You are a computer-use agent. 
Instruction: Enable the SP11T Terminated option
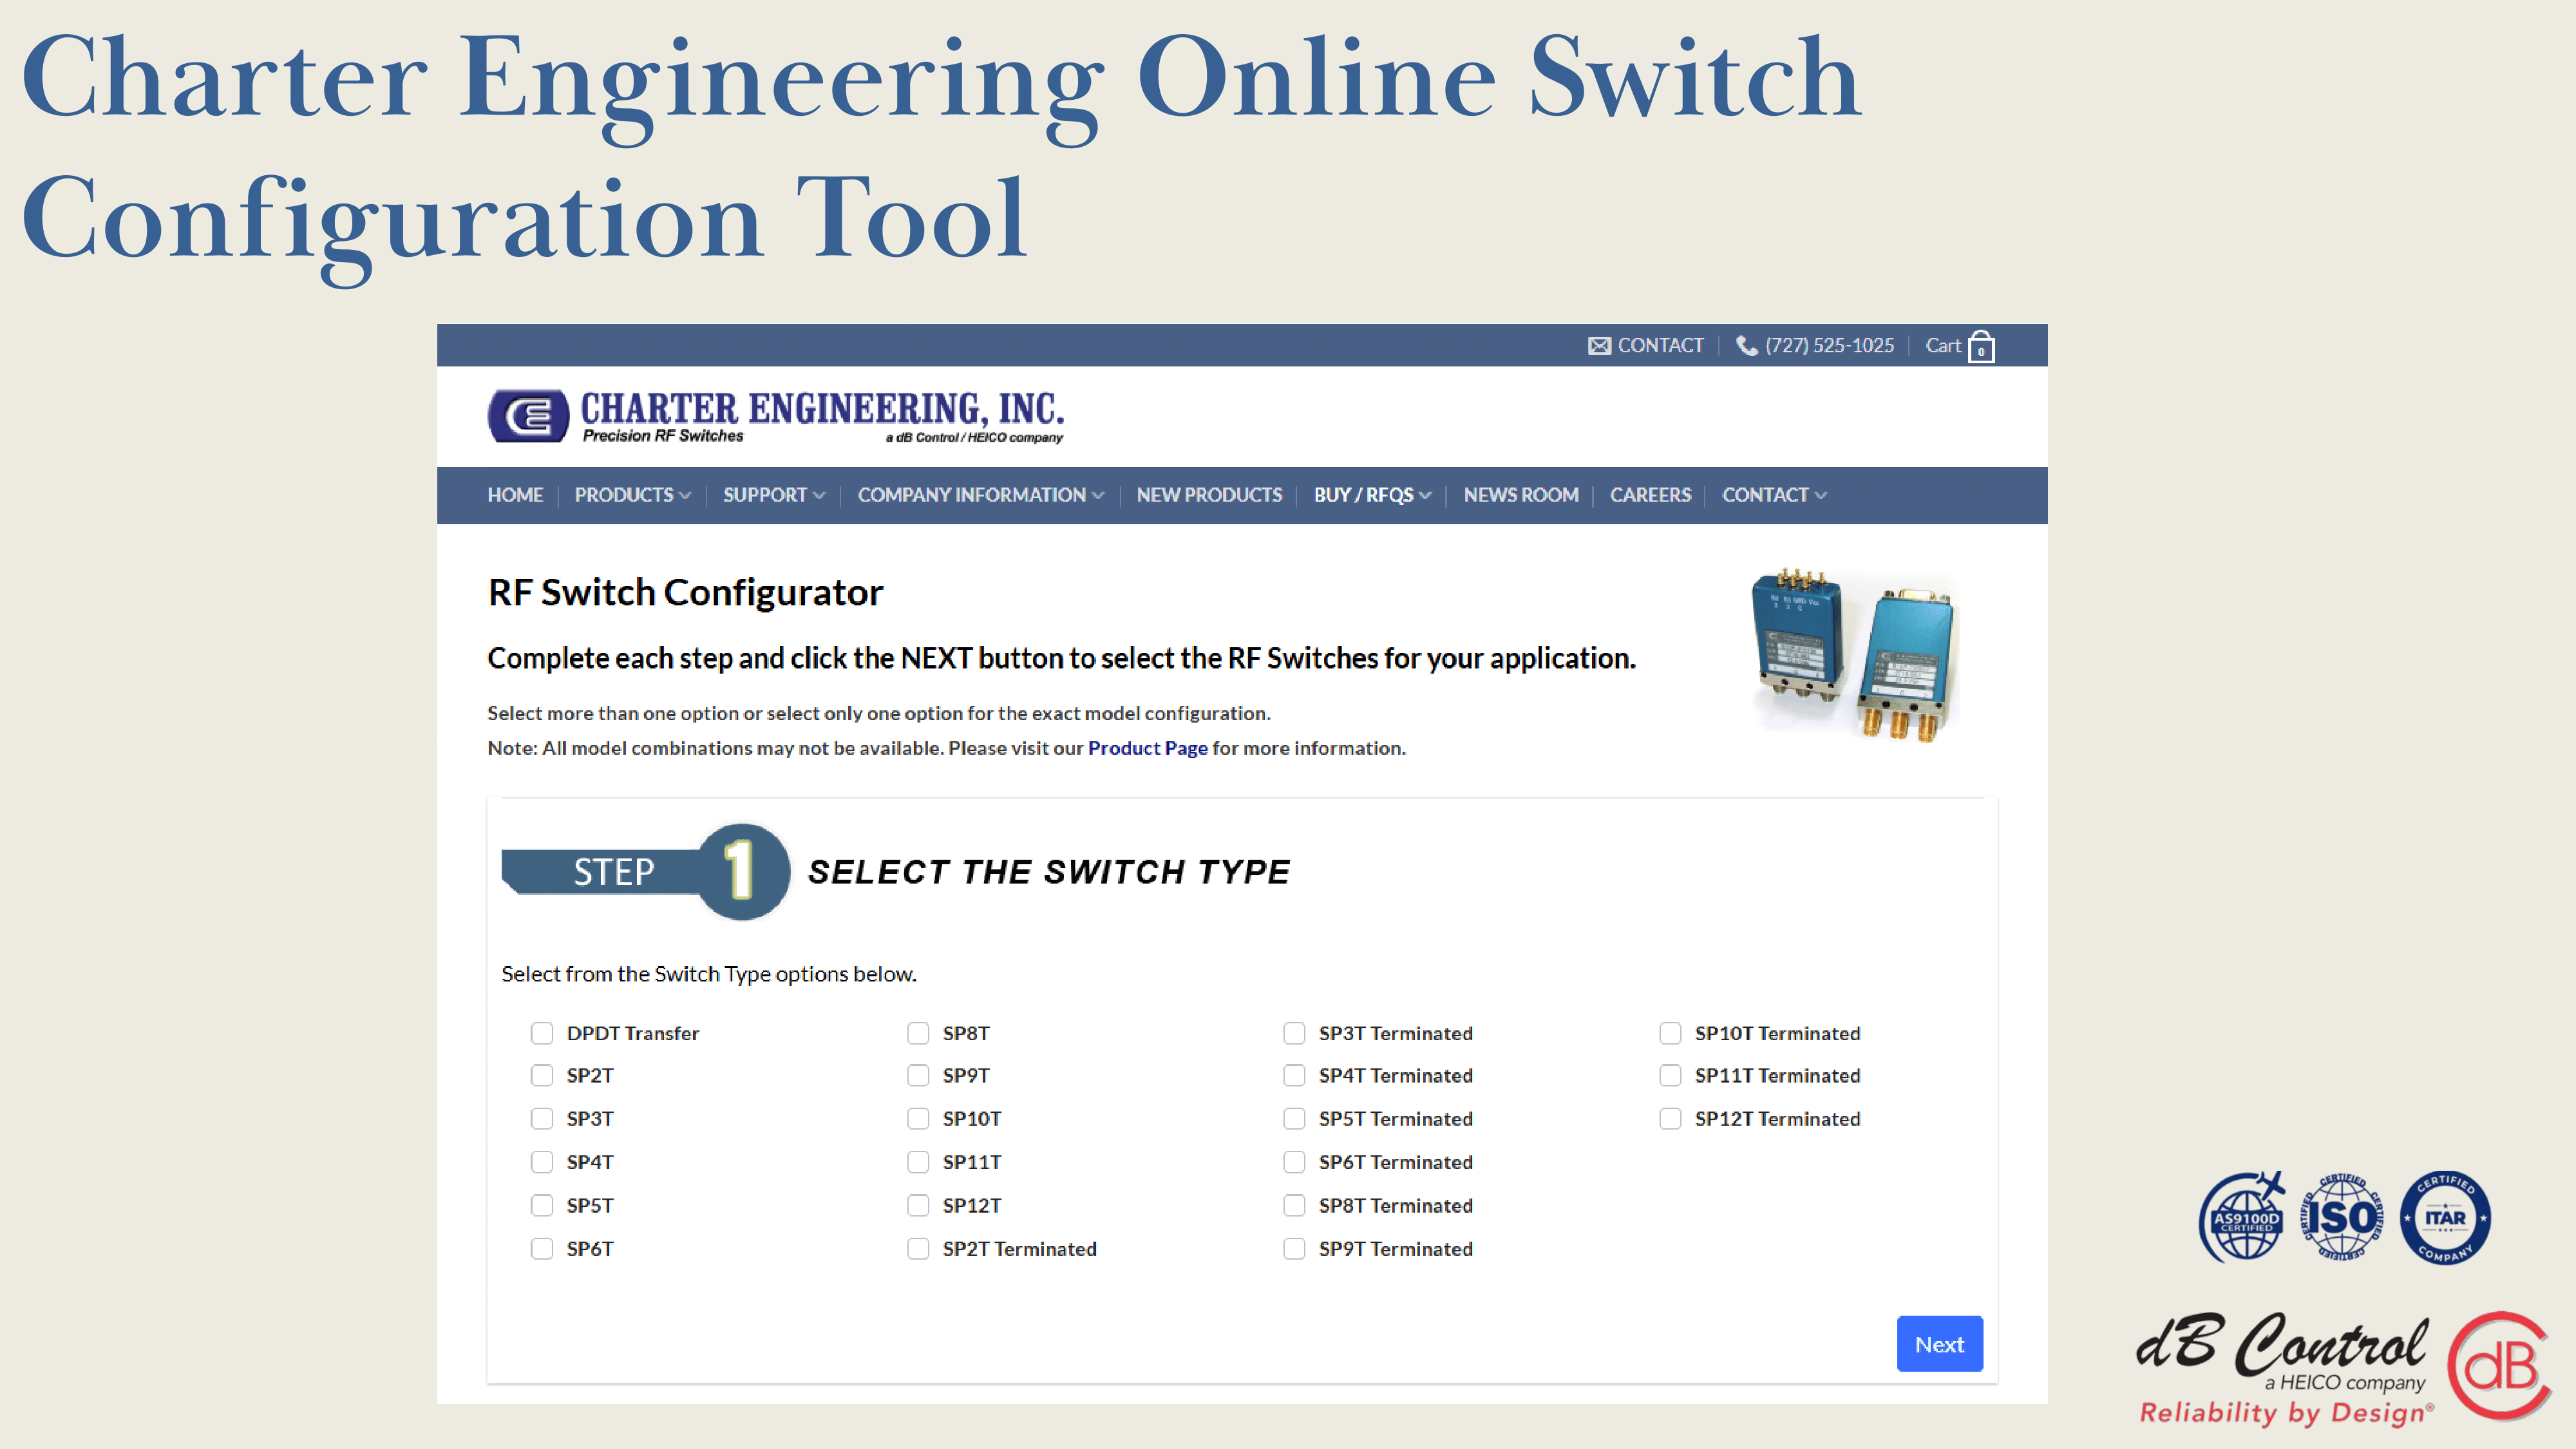click(1670, 1076)
